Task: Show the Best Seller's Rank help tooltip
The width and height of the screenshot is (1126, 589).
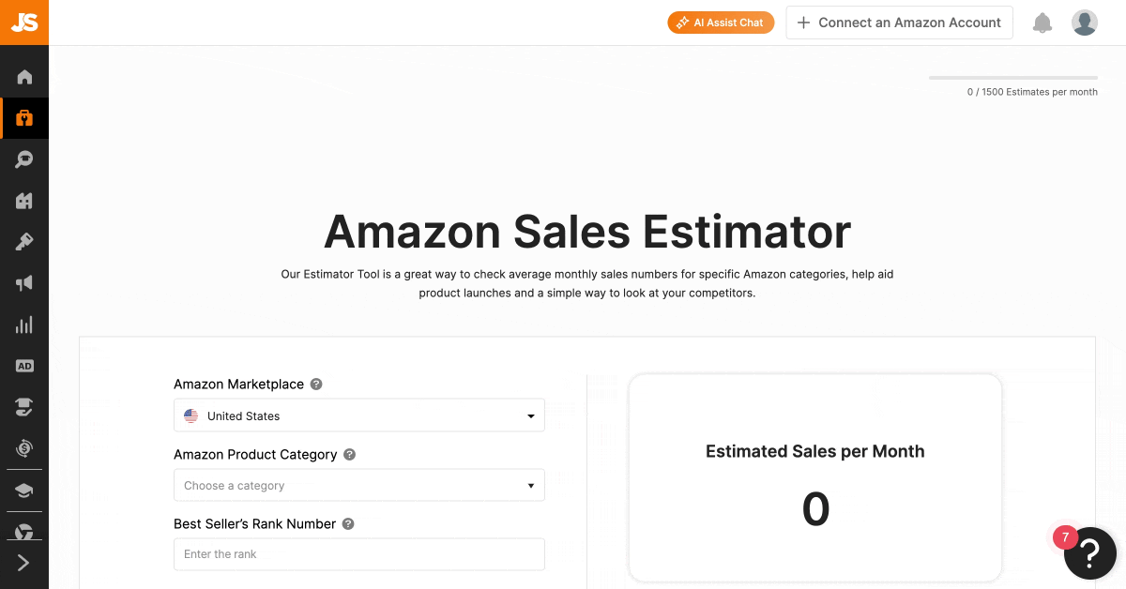Action: click(x=348, y=524)
